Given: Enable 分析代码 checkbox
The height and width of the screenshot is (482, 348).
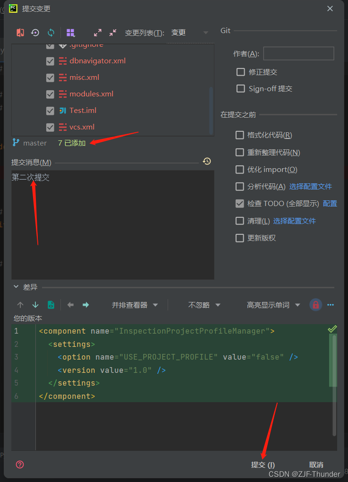Looking at the screenshot, I should click(239, 186).
